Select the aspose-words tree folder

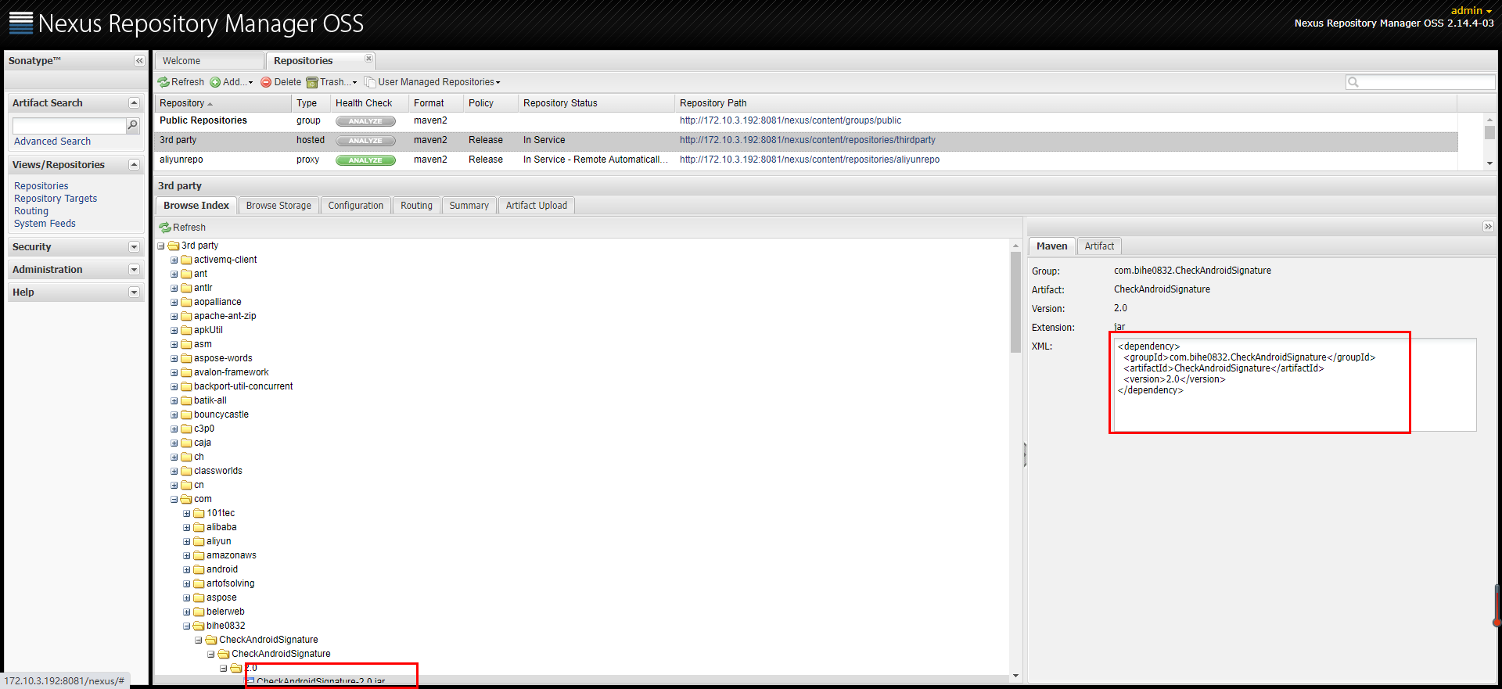tap(223, 359)
